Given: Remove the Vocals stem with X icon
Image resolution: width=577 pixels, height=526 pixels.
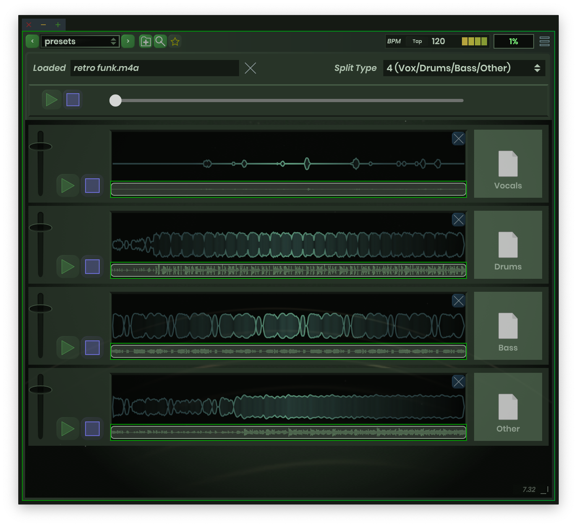Looking at the screenshot, I should click(x=458, y=139).
